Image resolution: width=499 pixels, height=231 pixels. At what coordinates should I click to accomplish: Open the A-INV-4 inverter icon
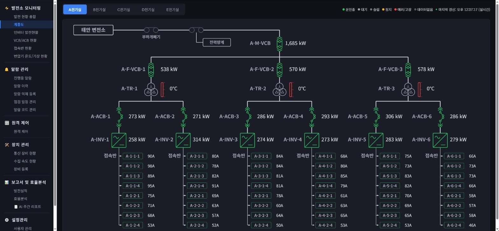pos(312,140)
